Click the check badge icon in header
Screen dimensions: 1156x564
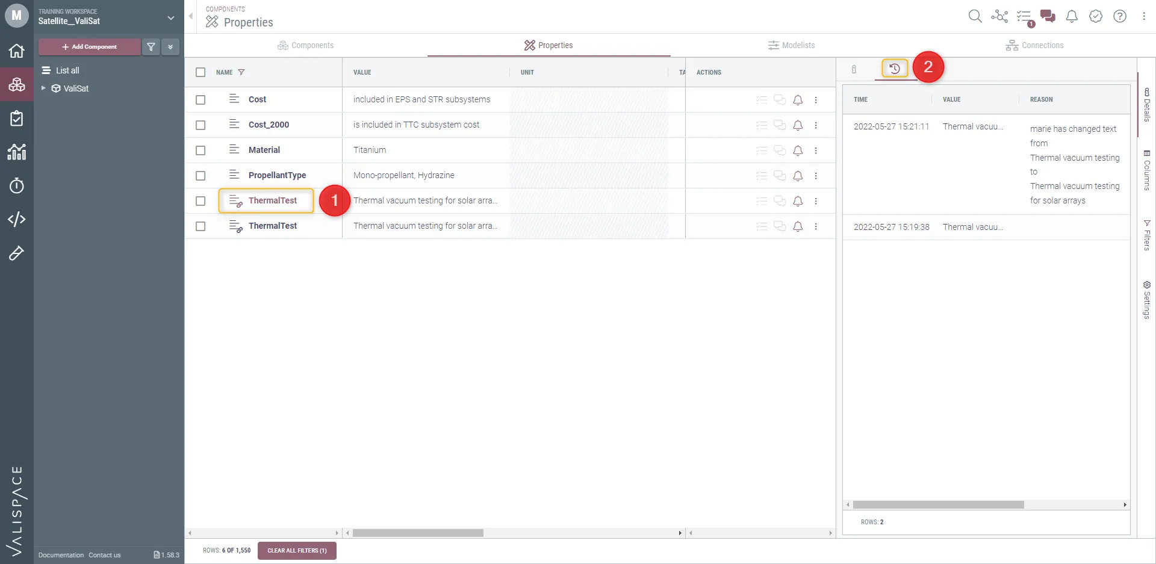(x=1096, y=16)
